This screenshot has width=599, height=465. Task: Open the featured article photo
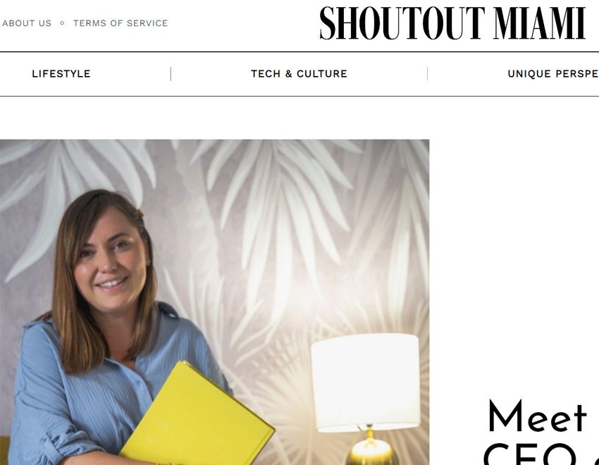click(214, 302)
